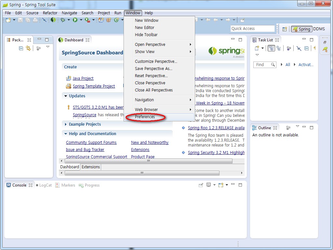Click the Dashboard horizontal scrollbar thumb
This screenshot has width=333, height=250.
coord(148,161)
